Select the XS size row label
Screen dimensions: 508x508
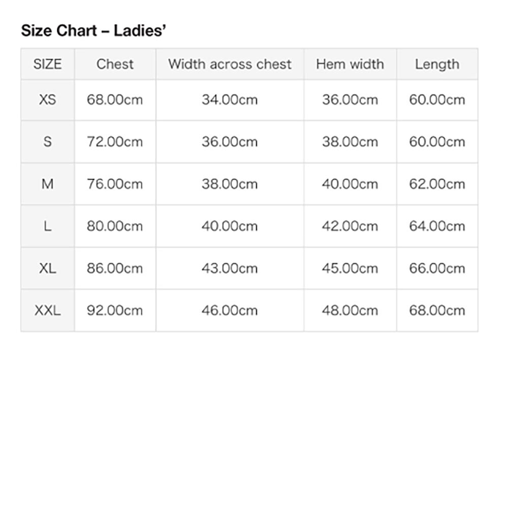tap(48, 100)
